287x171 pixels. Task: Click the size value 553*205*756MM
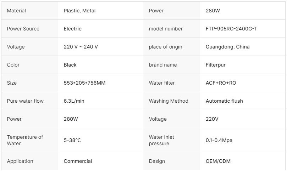[84, 83]
